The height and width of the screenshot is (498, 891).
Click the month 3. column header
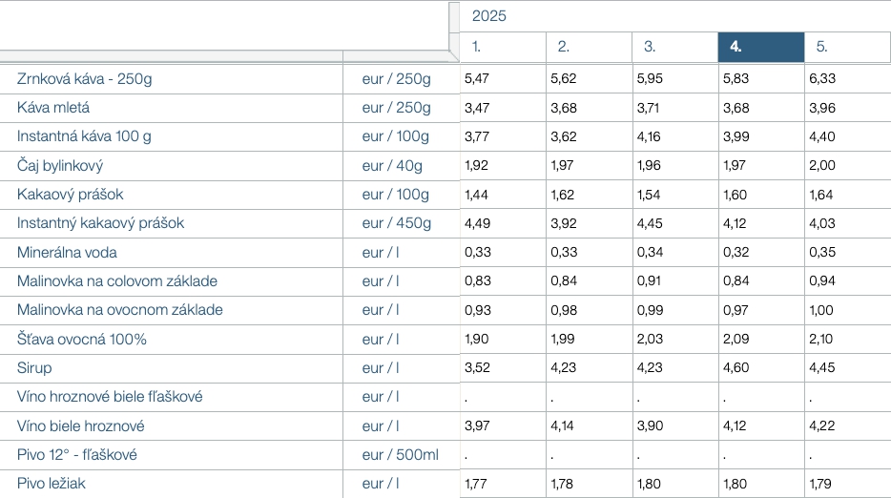[650, 46]
